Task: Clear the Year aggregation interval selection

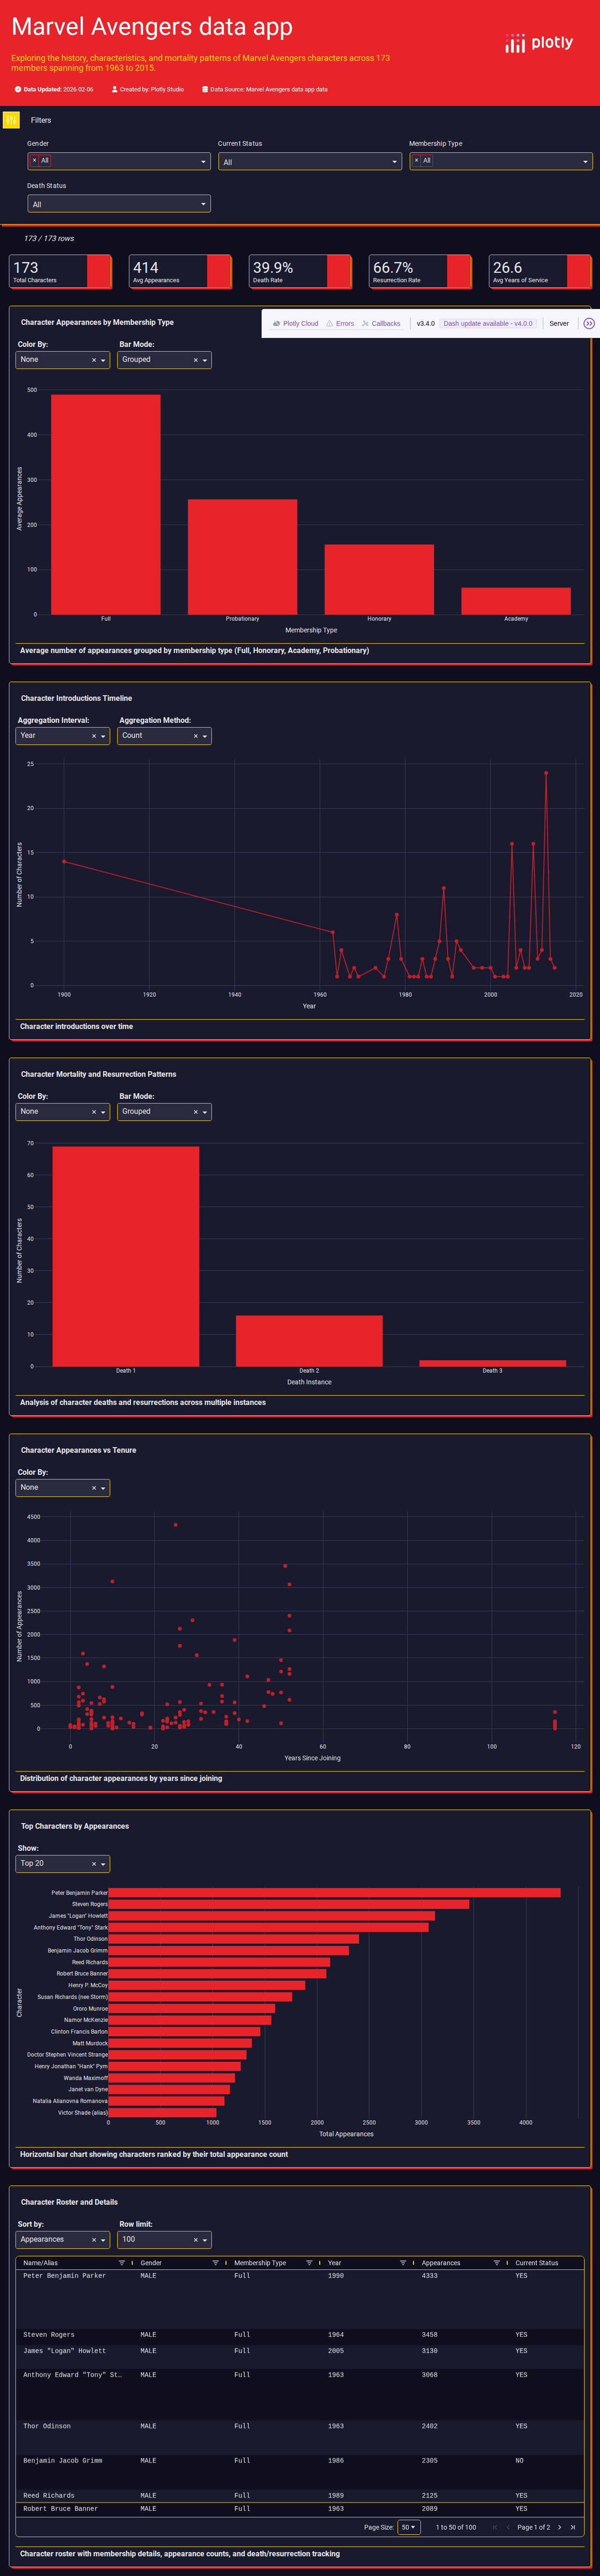Action: pyautogui.click(x=94, y=736)
